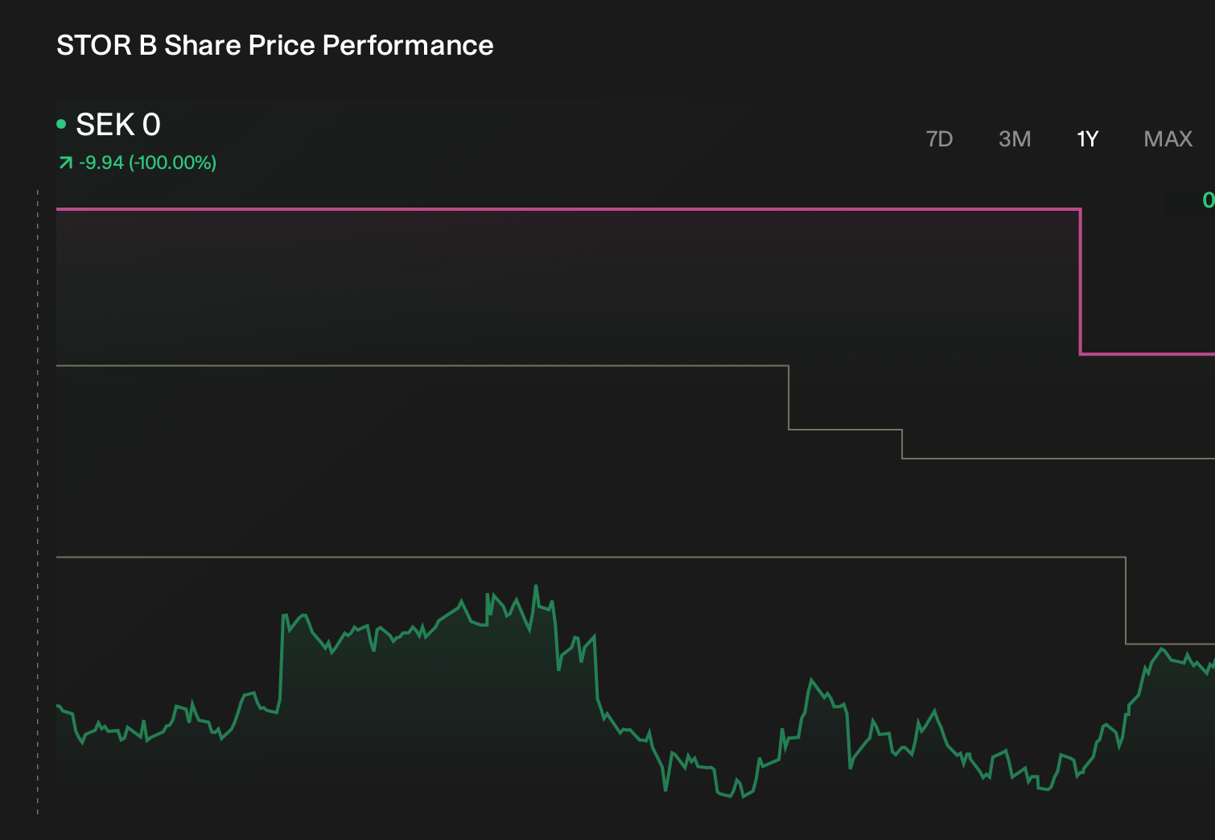Click the green arrow change icon
1215x840 pixels.
(66, 163)
